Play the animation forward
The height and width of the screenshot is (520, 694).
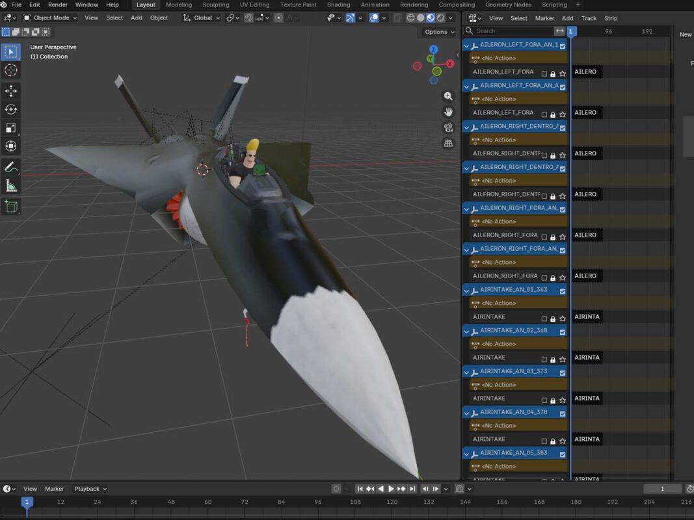tap(391, 489)
